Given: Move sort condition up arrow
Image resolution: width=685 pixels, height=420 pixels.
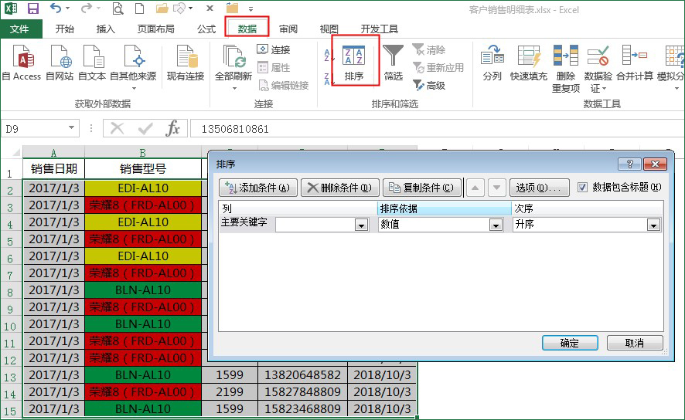Looking at the screenshot, I should pos(475,188).
